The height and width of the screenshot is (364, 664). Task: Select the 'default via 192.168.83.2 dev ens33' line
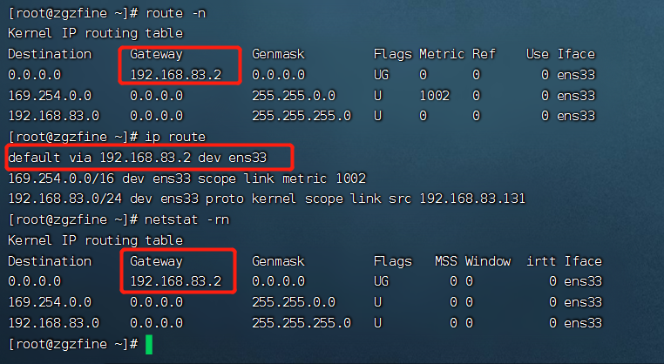[148, 158]
